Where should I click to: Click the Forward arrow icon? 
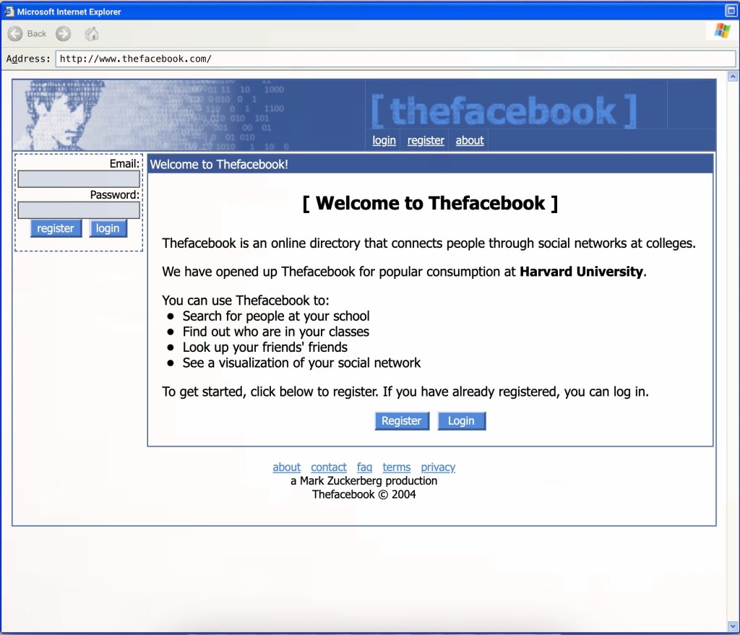pyautogui.click(x=64, y=34)
